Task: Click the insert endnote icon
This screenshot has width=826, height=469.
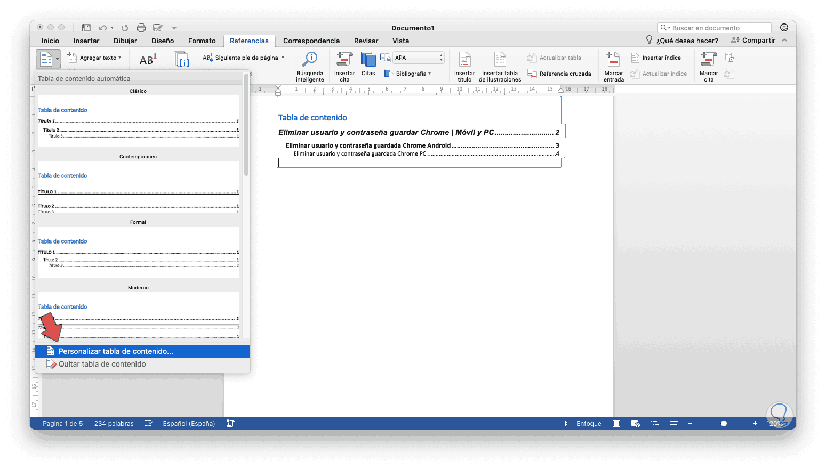Action: tap(182, 59)
